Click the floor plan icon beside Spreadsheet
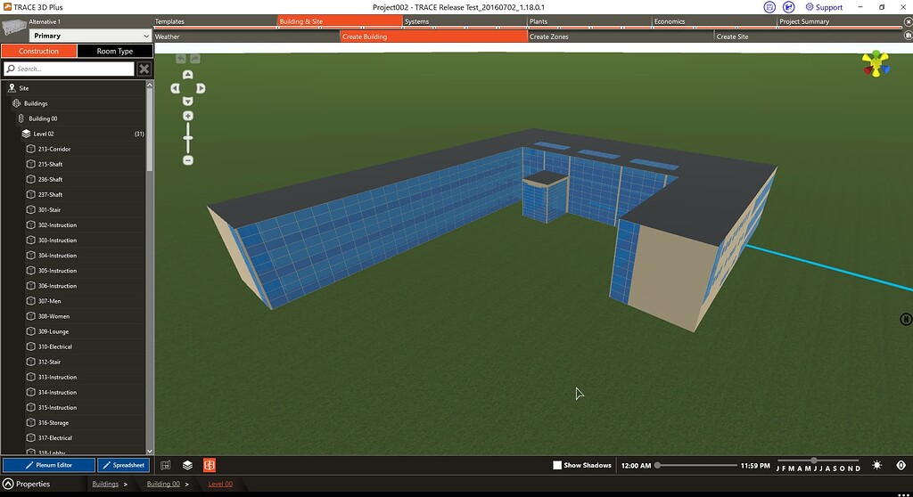Viewport: 913px width, 497px height. [166, 465]
